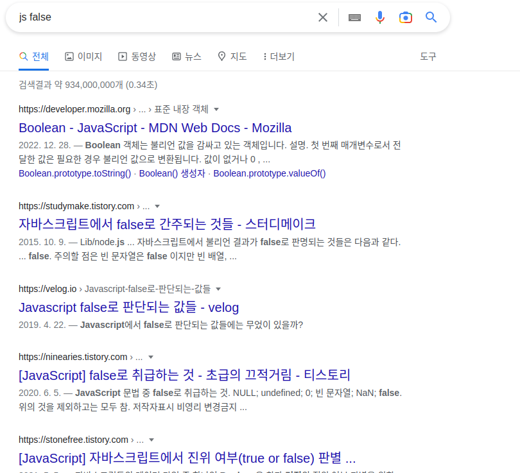Open the 도구 search tools
520x473 pixels.
tap(428, 56)
